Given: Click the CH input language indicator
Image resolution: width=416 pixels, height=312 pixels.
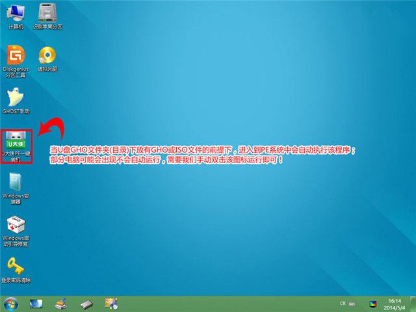Looking at the screenshot, I should [342, 304].
